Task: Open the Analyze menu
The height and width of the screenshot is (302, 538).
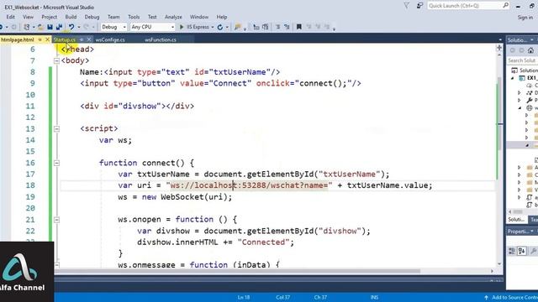Action: [173, 17]
